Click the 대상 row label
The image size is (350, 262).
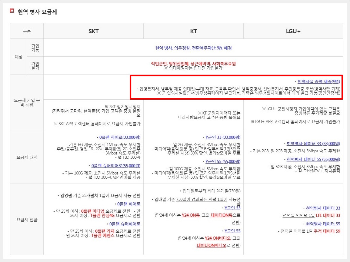coord(18,57)
